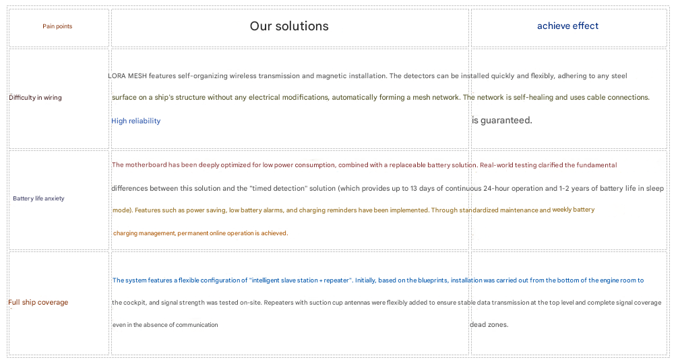Viewport: 678px width, 364px height.
Task: Select the line starting "differences between this solution"
Action: pos(387,188)
